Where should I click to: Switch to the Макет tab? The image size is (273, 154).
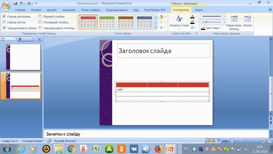pos(199,10)
